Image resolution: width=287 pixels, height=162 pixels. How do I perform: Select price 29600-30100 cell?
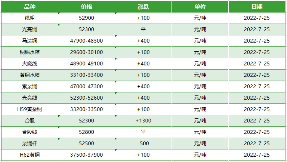87,52
